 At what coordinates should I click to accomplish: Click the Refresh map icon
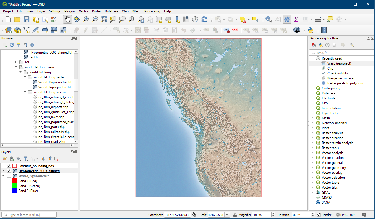click(x=204, y=19)
